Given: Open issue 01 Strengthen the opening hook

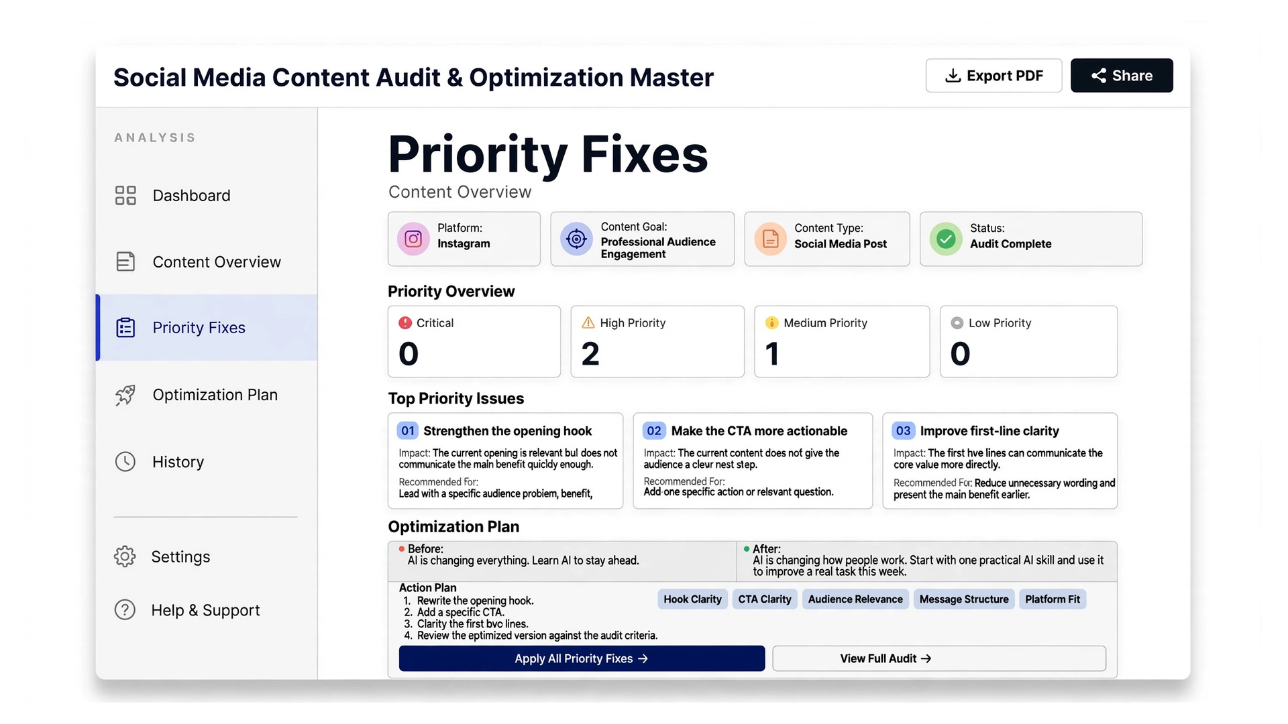Looking at the screenshot, I should click(505, 461).
